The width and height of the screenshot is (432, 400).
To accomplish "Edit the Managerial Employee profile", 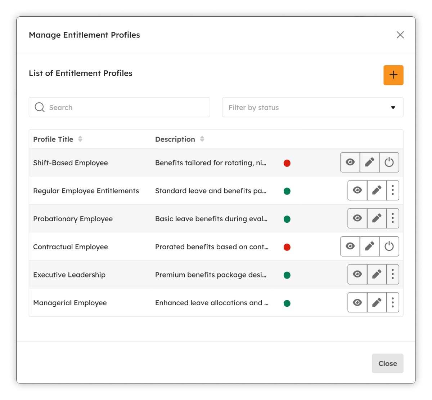I will click(x=377, y=302).
